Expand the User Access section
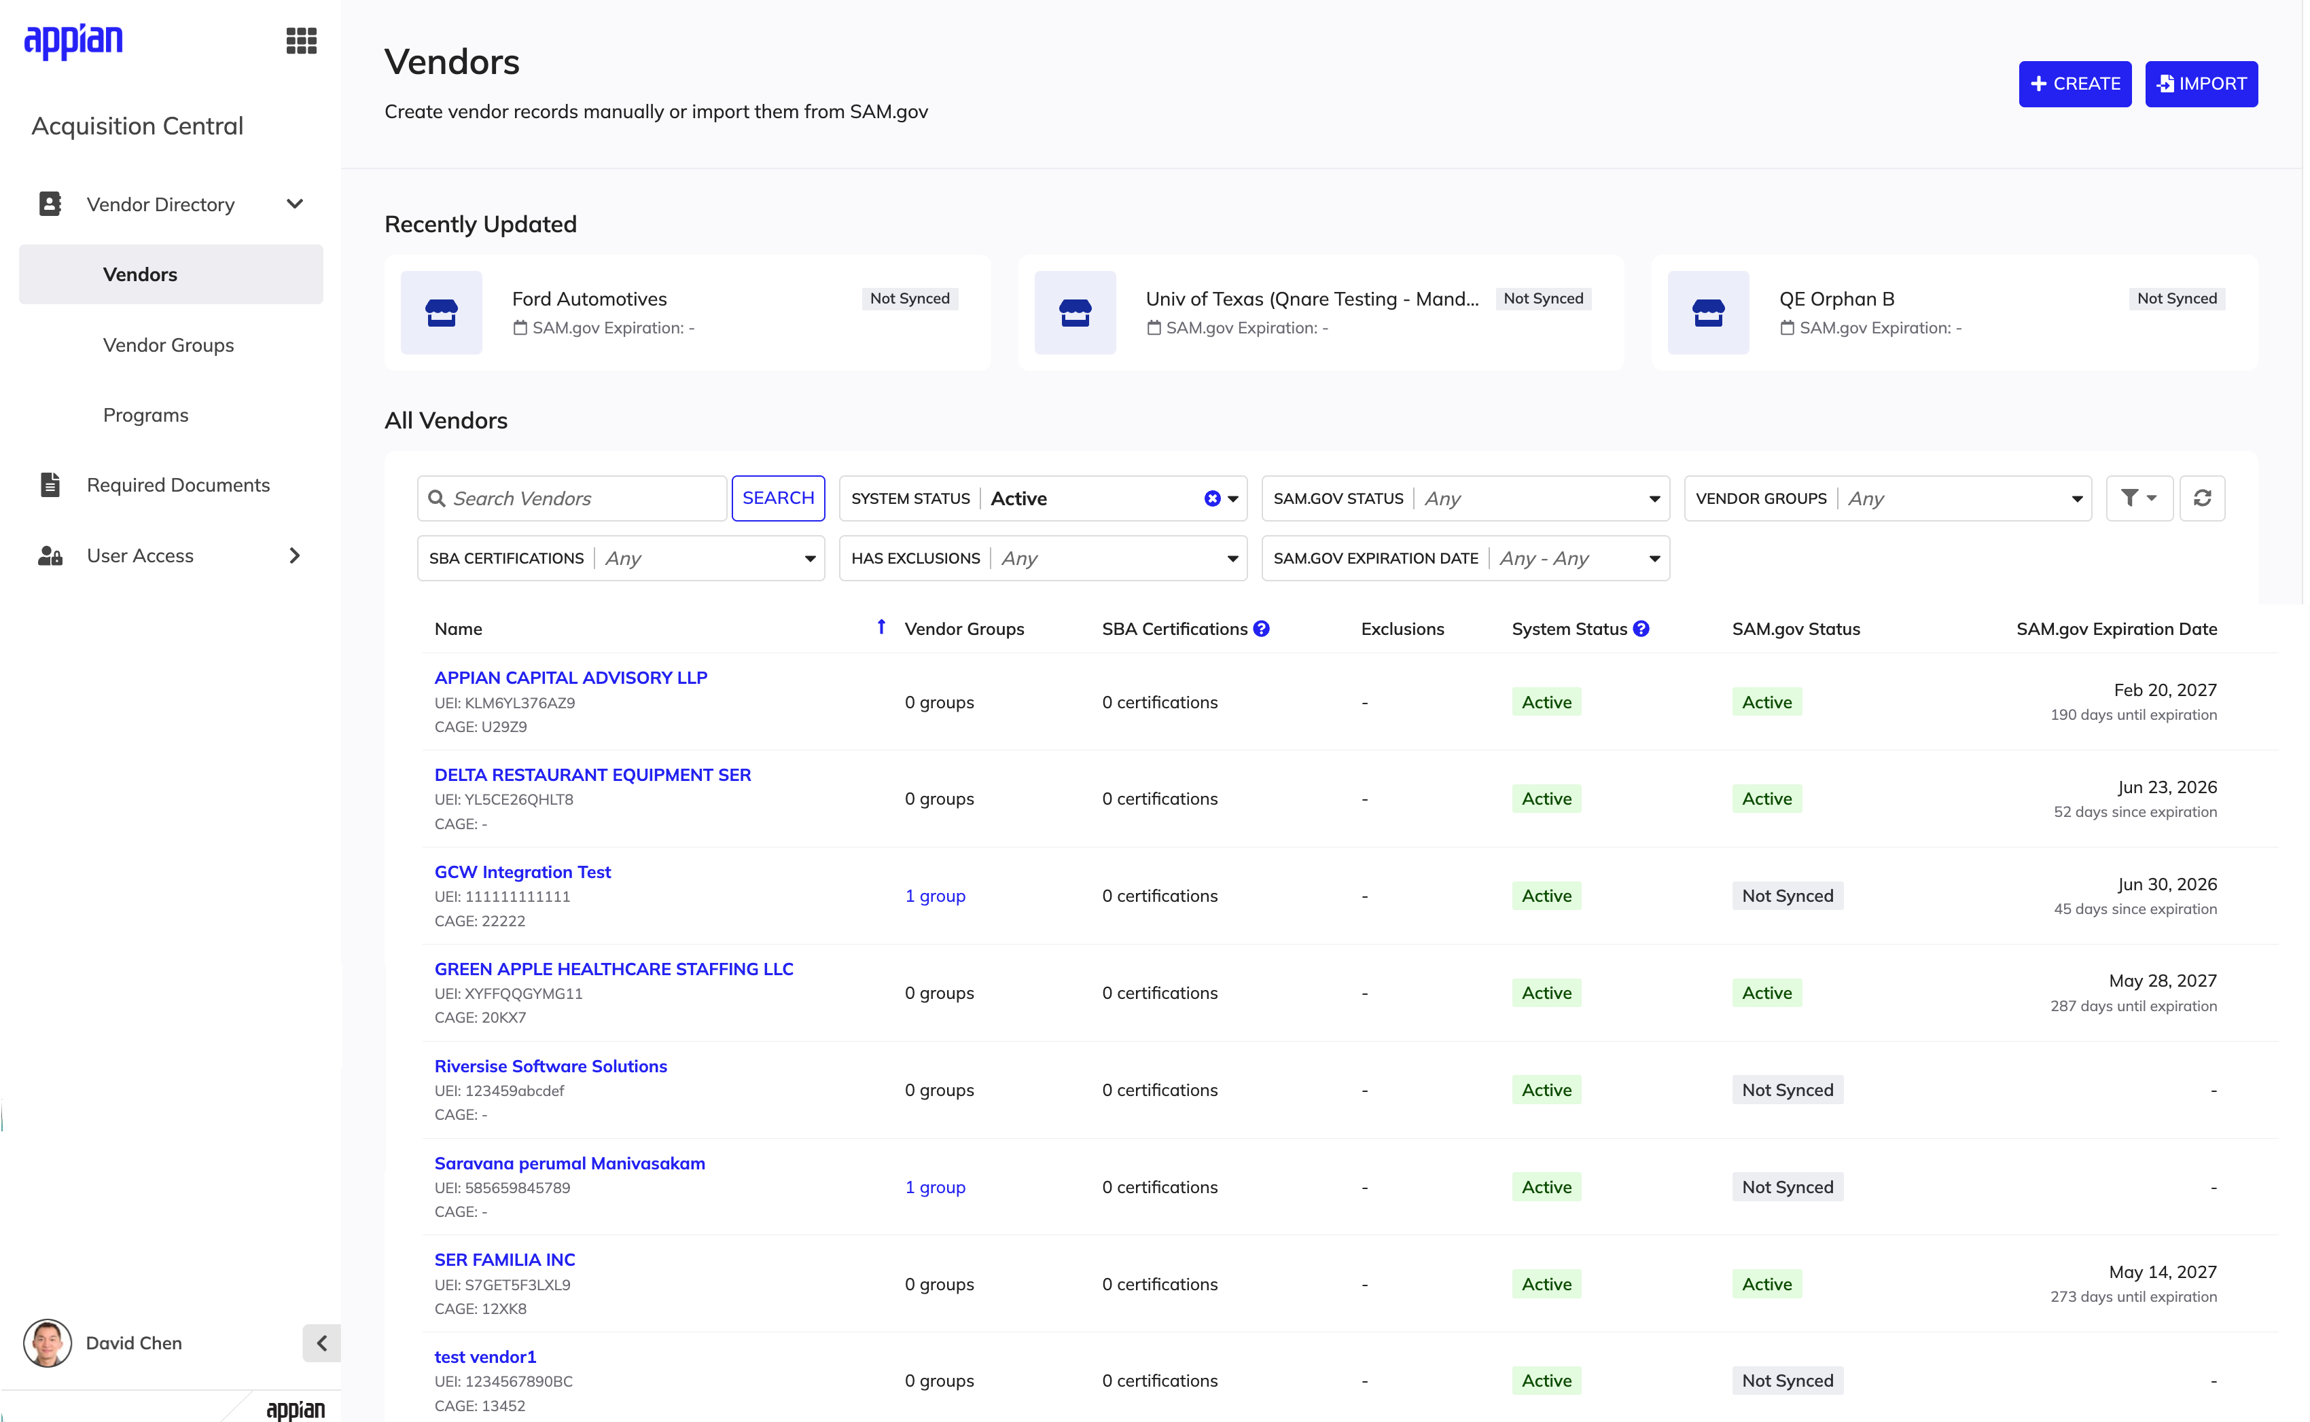Image resolution: width=2310 pixels, height=1422 pixels. [294, 555]
